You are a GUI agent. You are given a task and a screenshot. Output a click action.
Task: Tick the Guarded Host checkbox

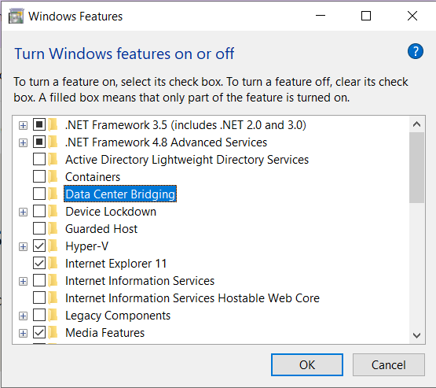39,229
